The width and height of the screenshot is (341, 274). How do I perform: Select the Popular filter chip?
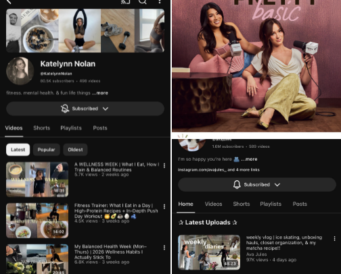click(x=46, y=150)
